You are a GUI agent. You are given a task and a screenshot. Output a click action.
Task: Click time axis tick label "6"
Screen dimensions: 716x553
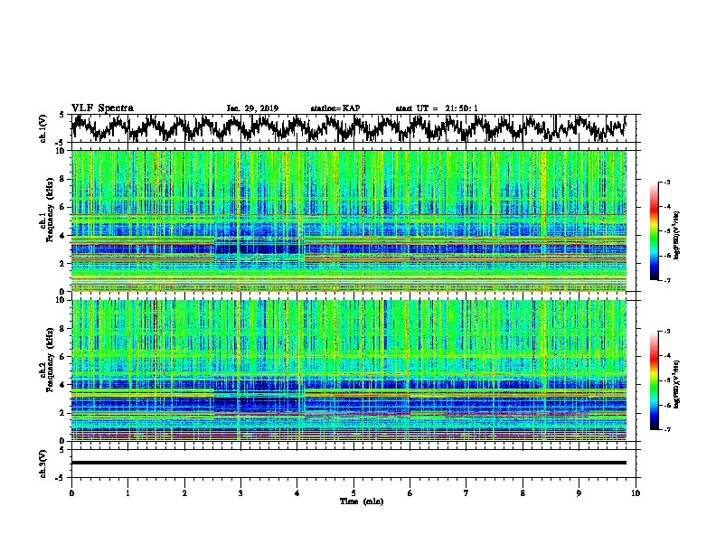pyautogui.click(x=410, y=493)
